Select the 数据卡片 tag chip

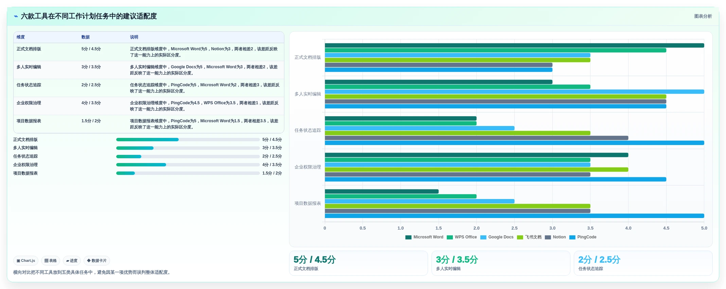pyautogui.click(x=97, y=261)
